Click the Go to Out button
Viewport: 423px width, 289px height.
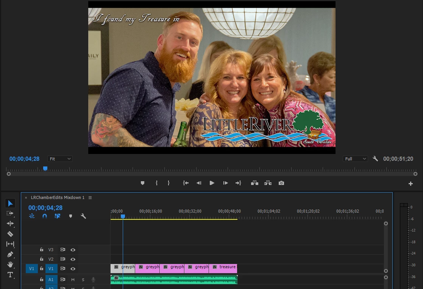(x=238, y=183)
